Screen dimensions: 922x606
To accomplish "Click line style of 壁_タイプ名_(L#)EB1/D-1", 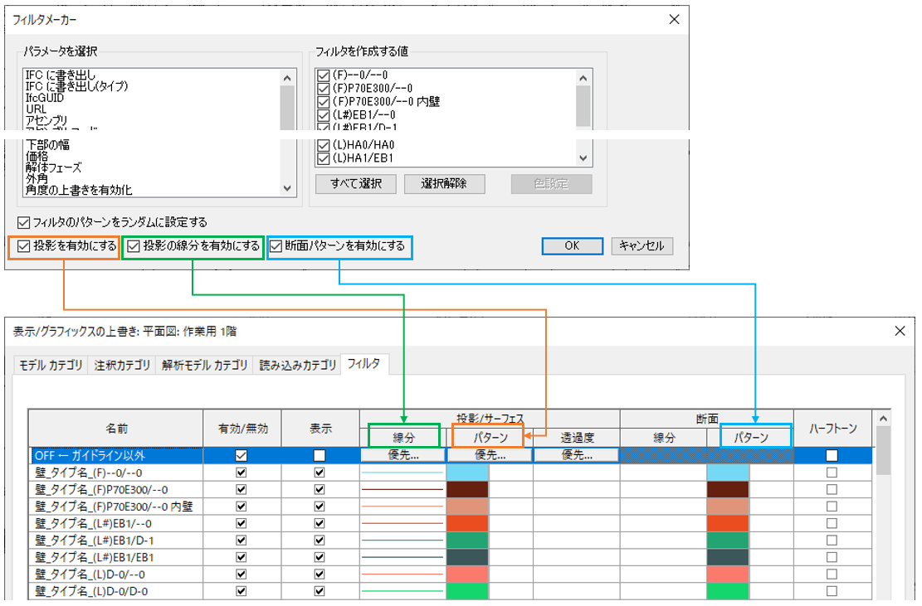I will [402, 541].
